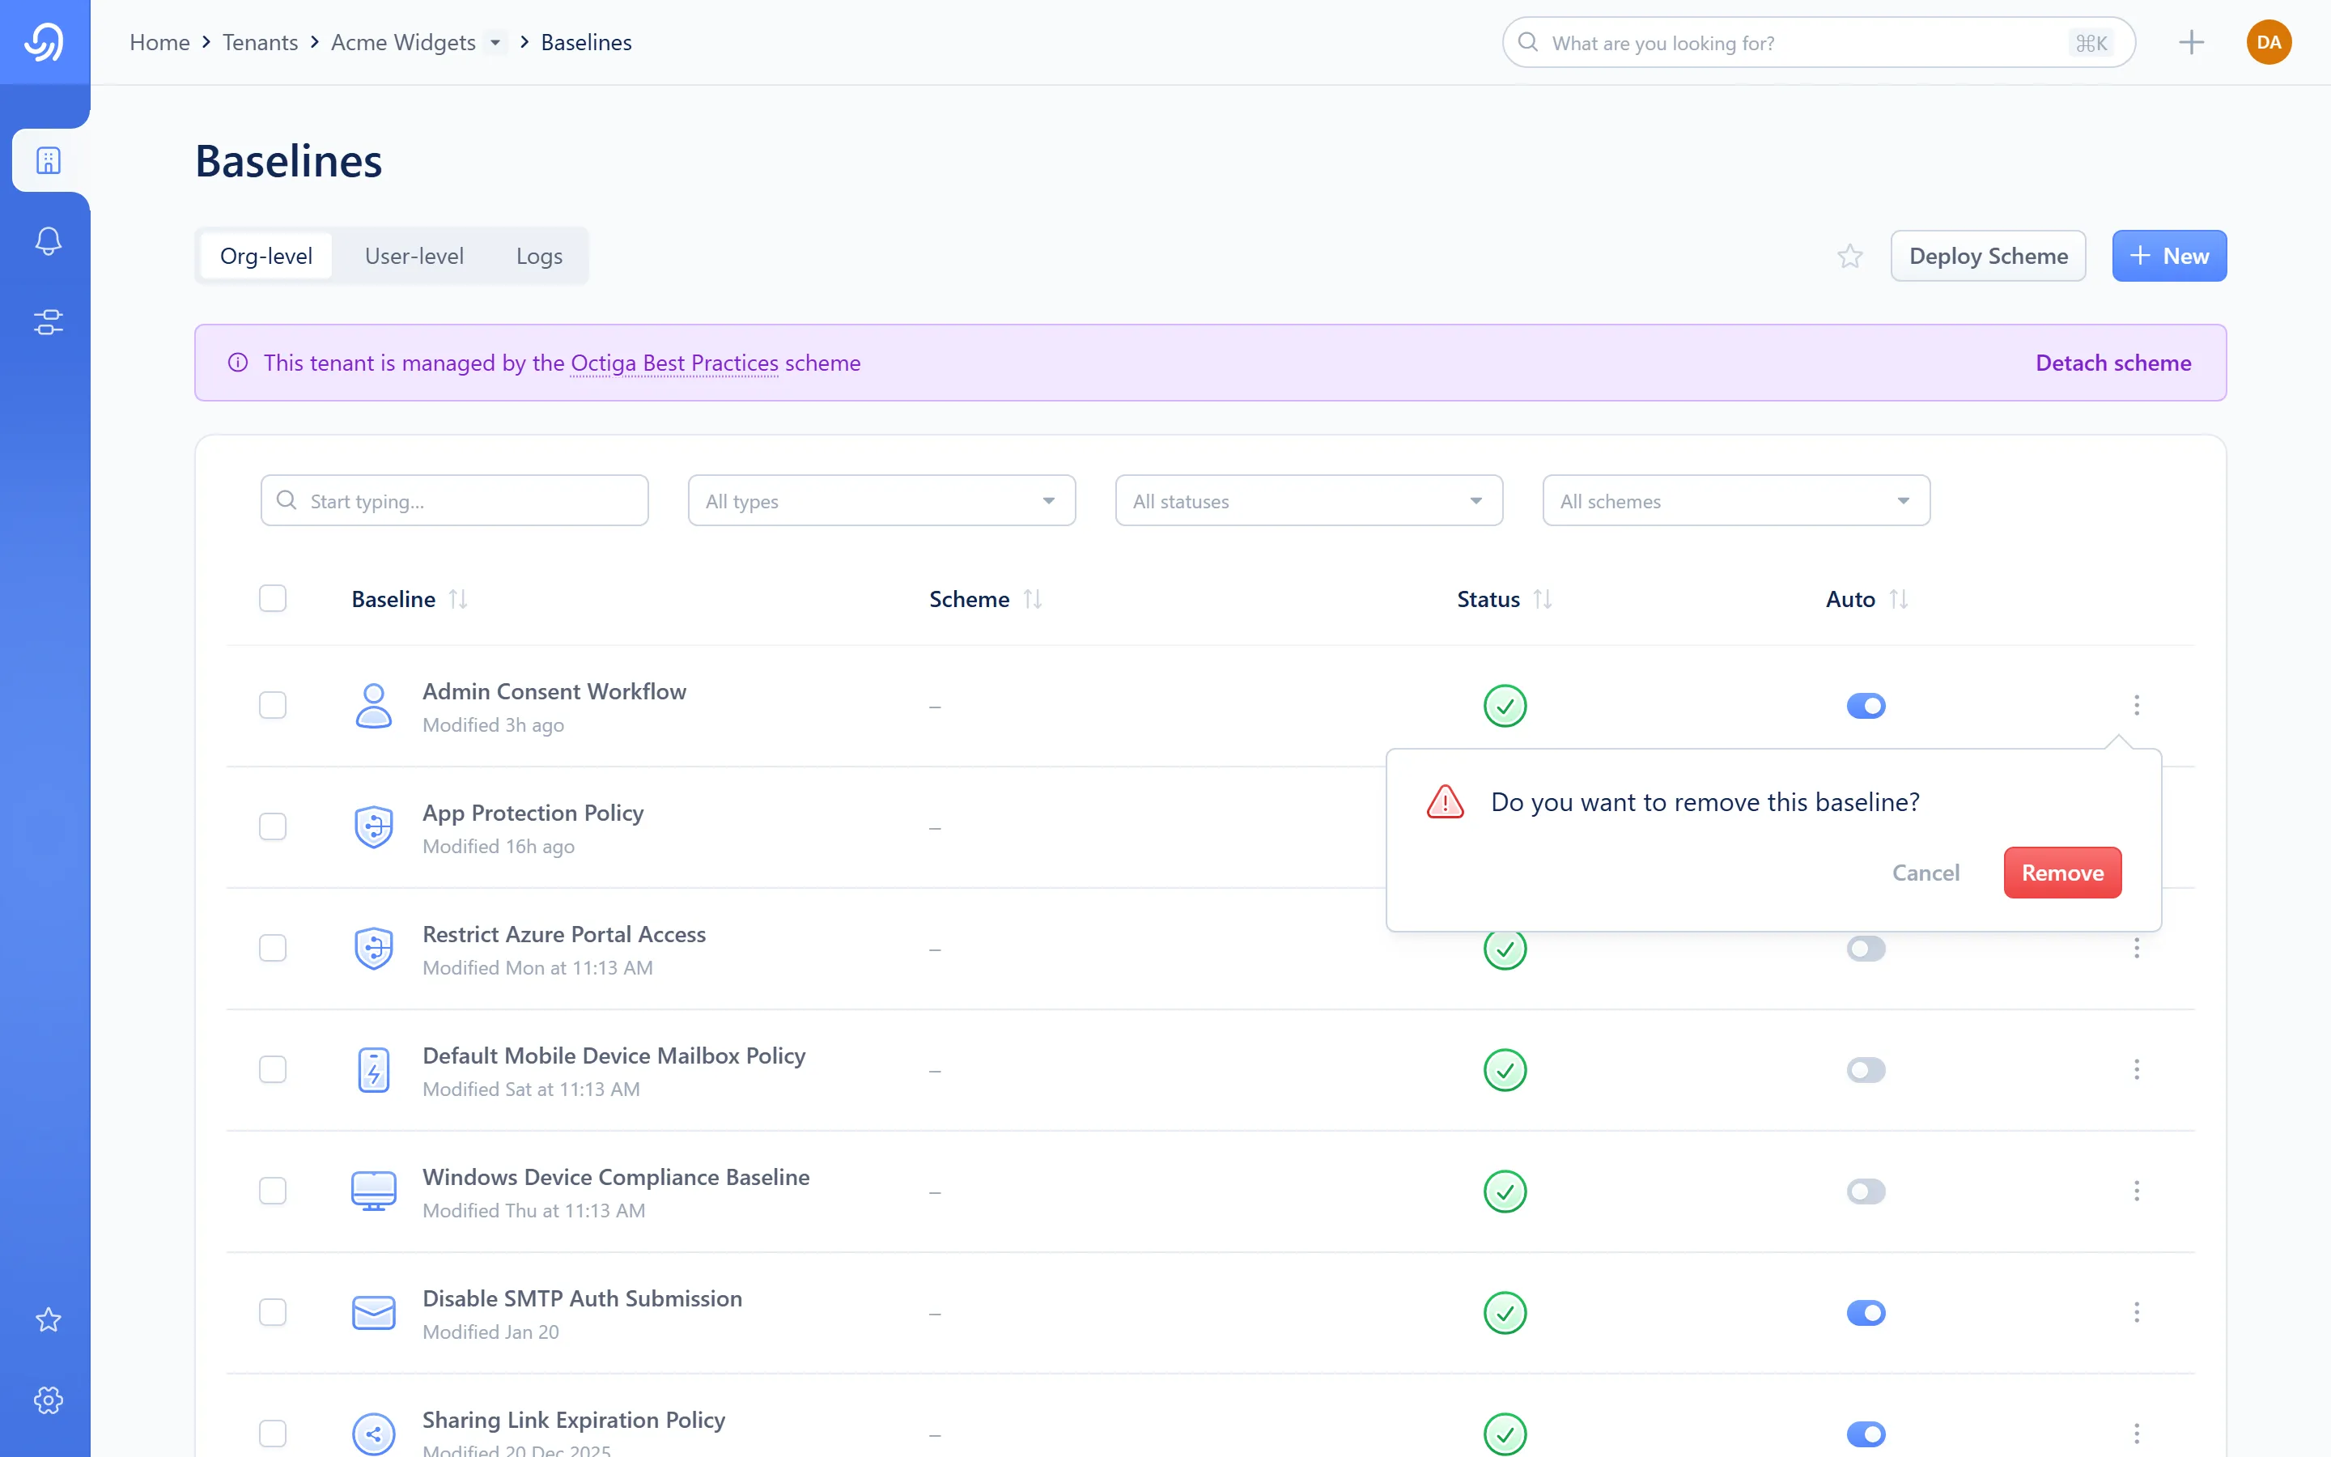
Task: Open notifications bell in sidebar
Action: click(49, 241)
